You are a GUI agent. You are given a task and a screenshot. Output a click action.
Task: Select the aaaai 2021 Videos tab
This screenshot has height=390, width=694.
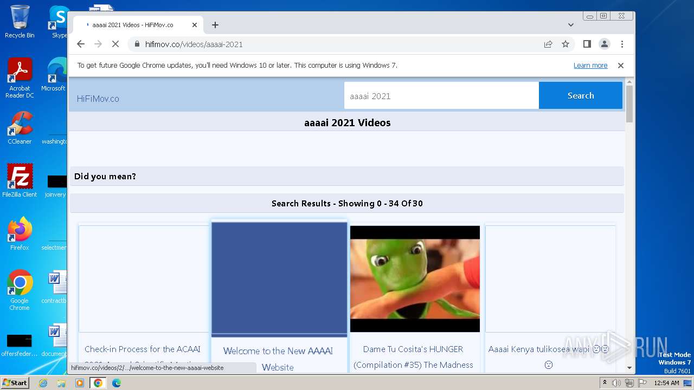[x=138, y=25]
